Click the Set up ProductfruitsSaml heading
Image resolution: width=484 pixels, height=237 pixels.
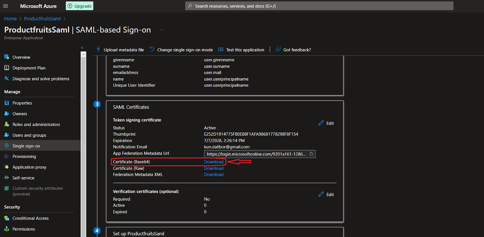click(139, 234)
